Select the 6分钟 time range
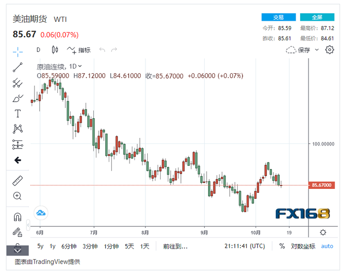The height and width of the screenshot is (272, 346). tap(69, 246)
